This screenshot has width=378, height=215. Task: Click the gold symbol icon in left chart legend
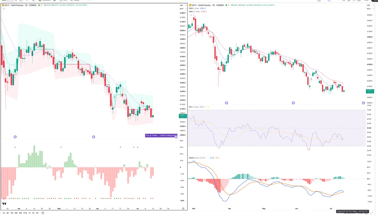[x=3, y=5]
